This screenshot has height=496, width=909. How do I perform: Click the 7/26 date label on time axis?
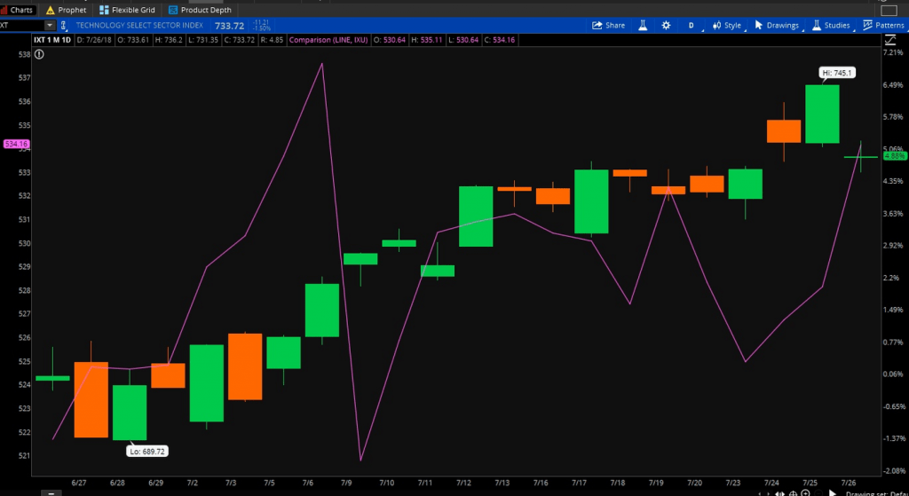(848, 483)
